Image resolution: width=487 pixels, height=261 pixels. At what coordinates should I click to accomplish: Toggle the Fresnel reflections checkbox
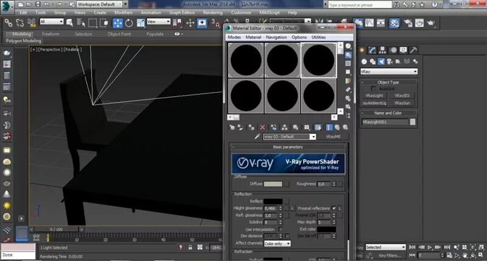[334, 208]
